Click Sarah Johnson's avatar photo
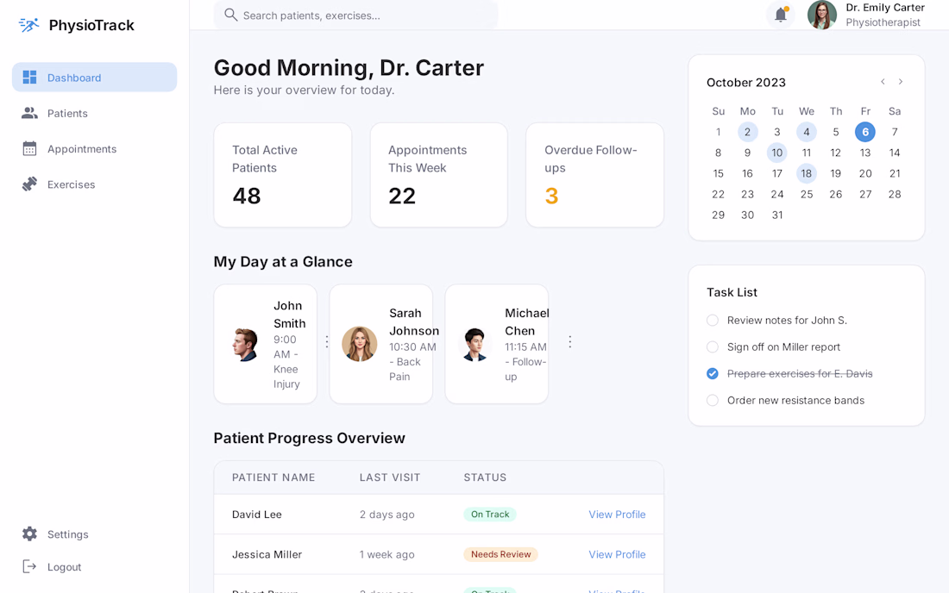Image resolution: width=949 pixels, height=593 pixels. pos(360,344)
